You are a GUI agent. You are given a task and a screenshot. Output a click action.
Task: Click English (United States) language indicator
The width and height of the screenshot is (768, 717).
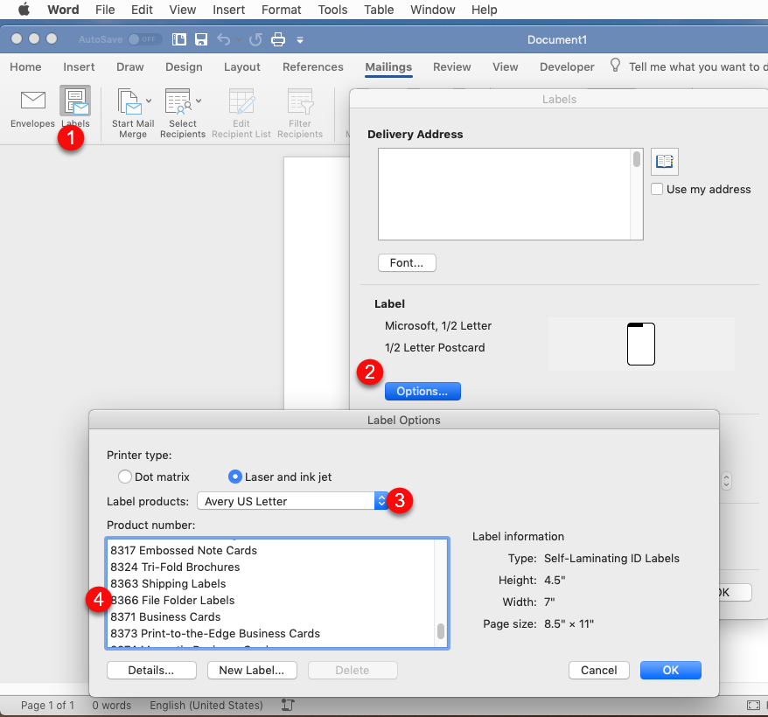tap(206, 706)
